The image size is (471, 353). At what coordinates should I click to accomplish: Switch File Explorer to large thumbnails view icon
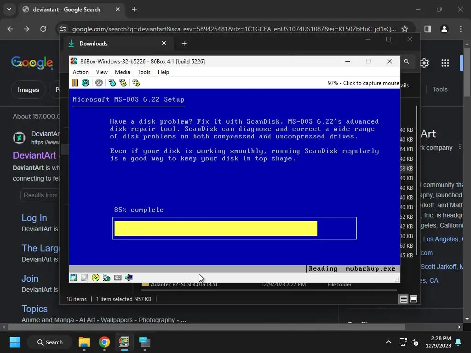click(414, 299)
